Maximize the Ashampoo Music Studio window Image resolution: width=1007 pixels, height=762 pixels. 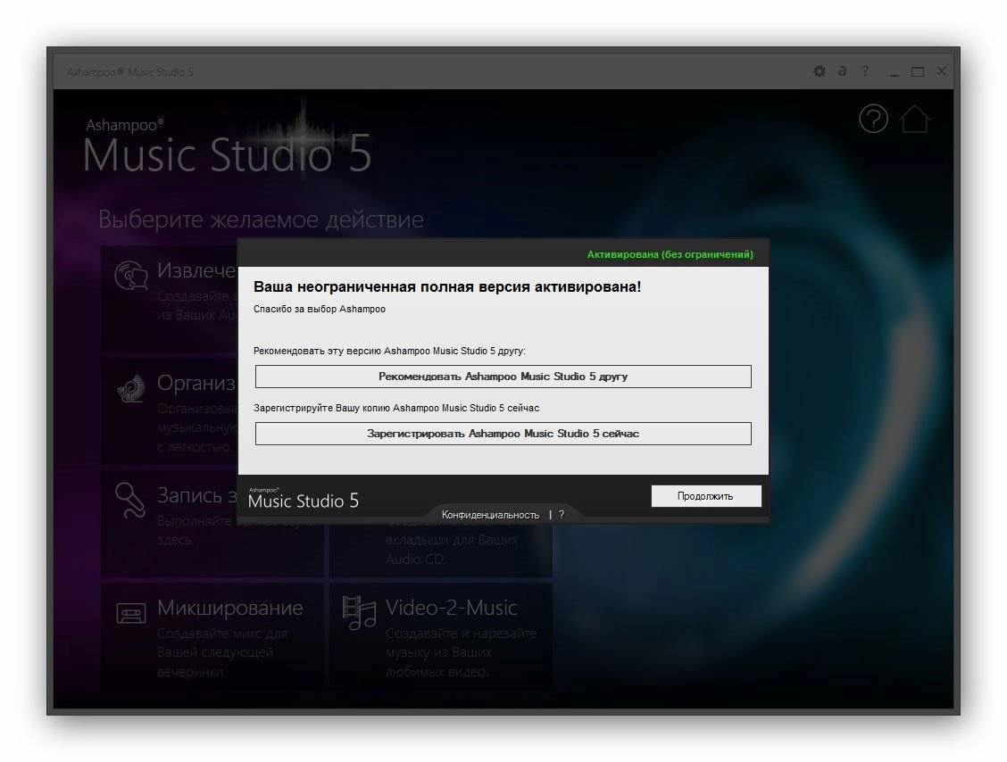tap(918, 71)
